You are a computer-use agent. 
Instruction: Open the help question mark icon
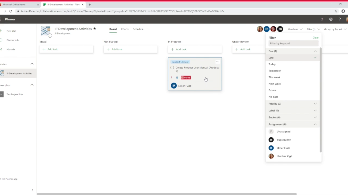340,19
